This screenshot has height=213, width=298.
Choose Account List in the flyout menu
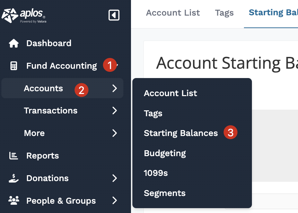170,93
